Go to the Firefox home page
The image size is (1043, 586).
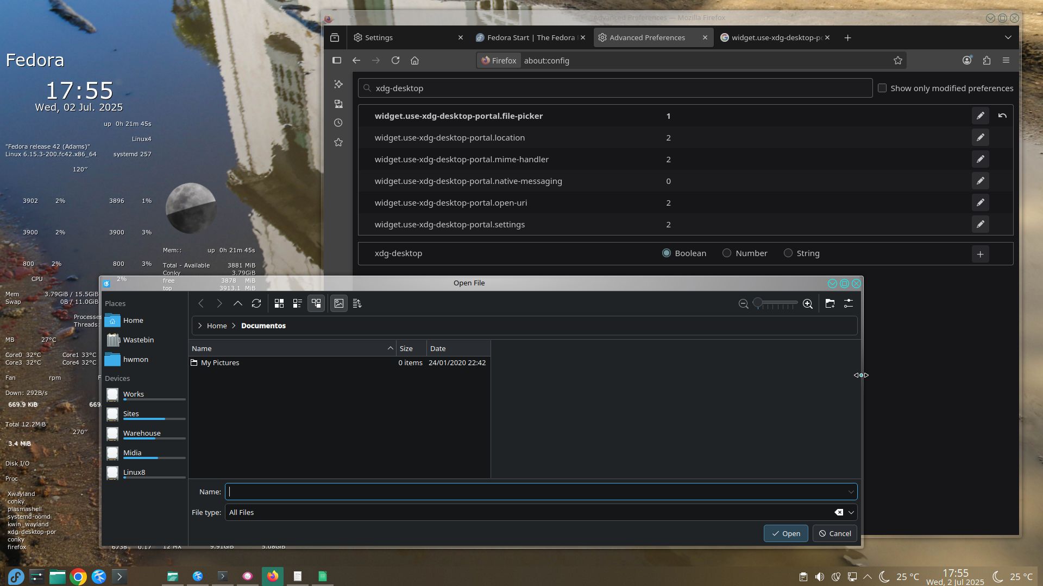point(415,60)
